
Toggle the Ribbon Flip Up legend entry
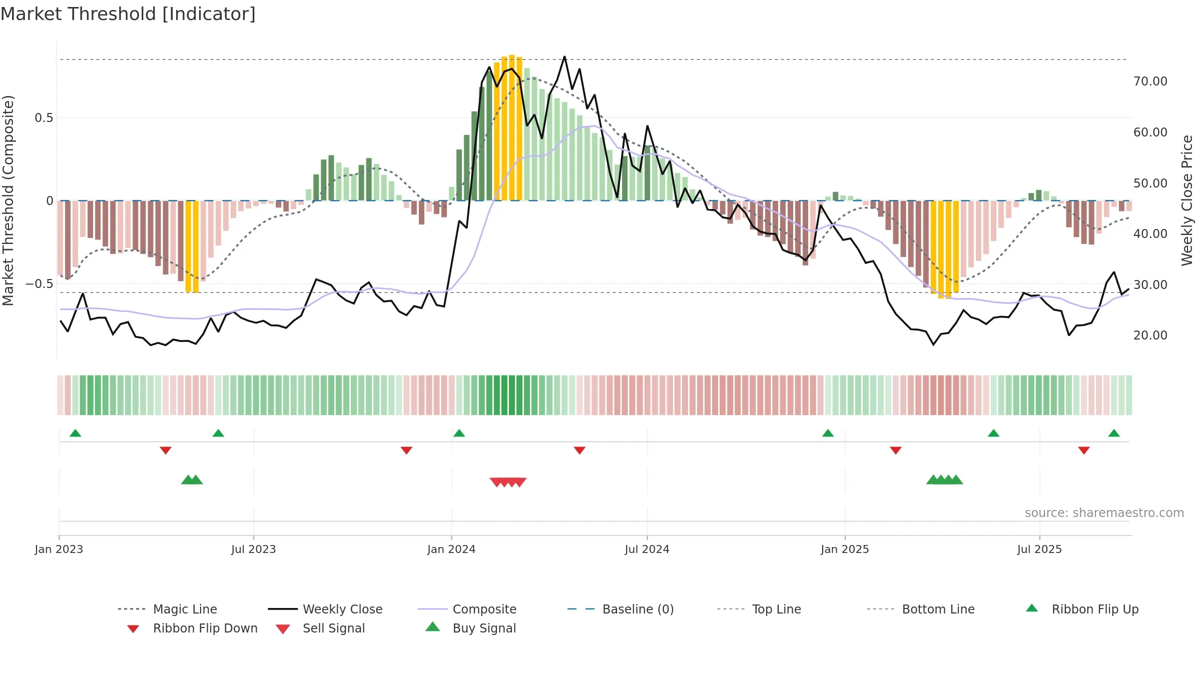(x=1082, y=609)
